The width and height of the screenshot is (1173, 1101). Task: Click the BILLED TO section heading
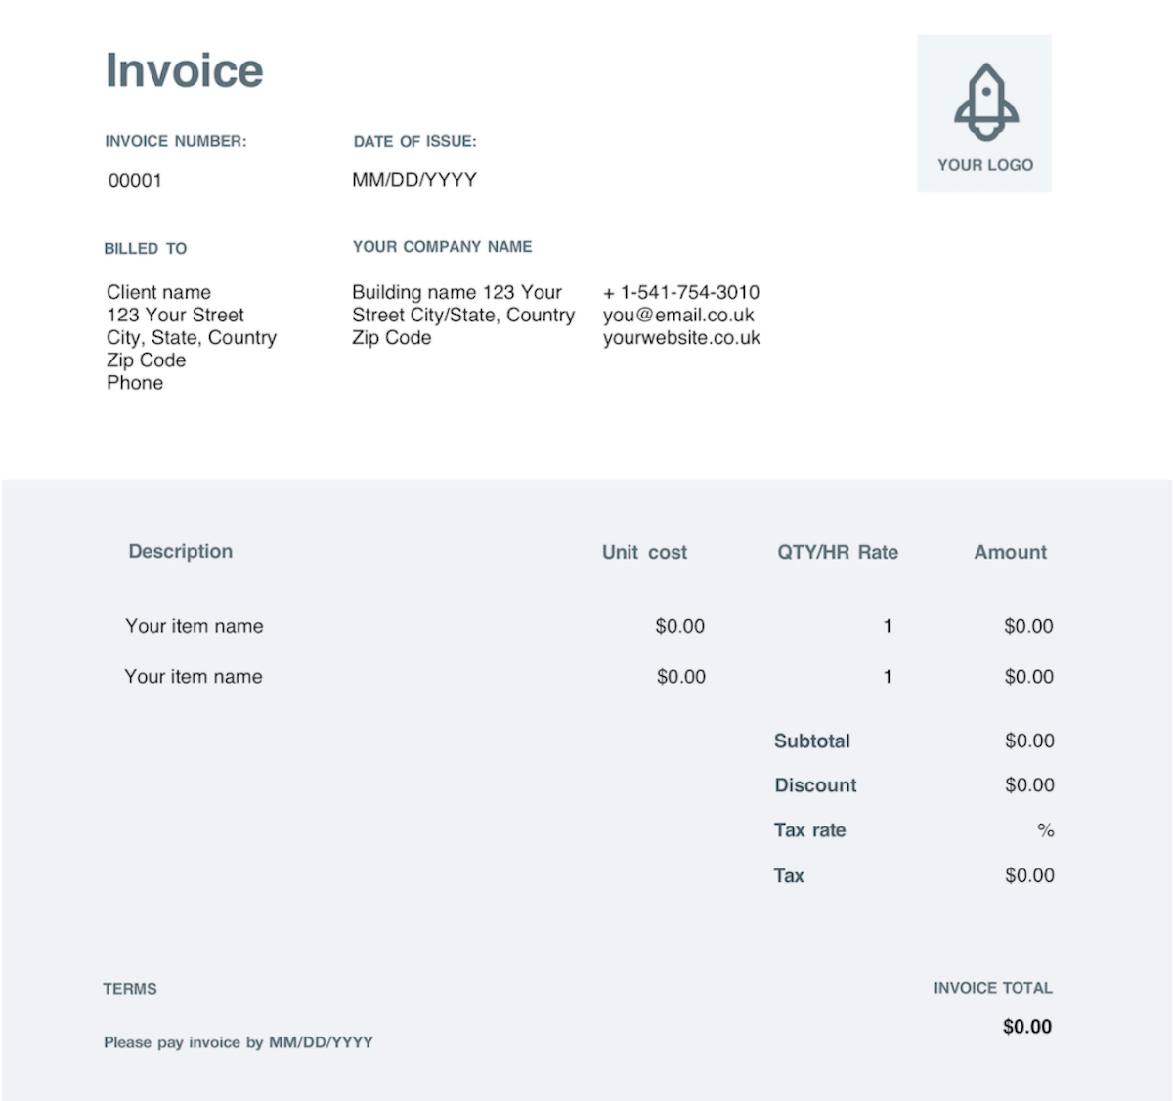146,249
